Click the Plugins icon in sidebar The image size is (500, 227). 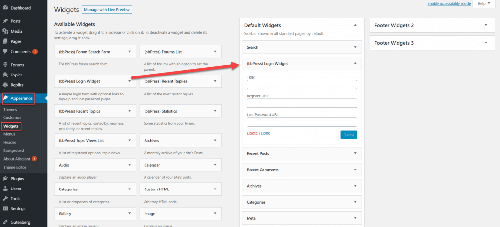pos(5,179)
